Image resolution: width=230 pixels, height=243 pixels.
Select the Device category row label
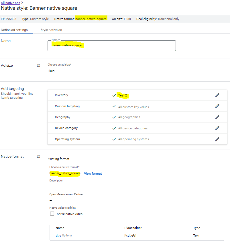[66, 128]
